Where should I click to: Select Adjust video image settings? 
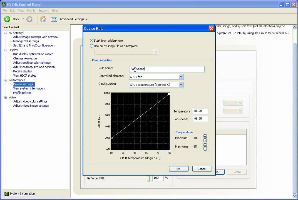(x=31, y=106)
